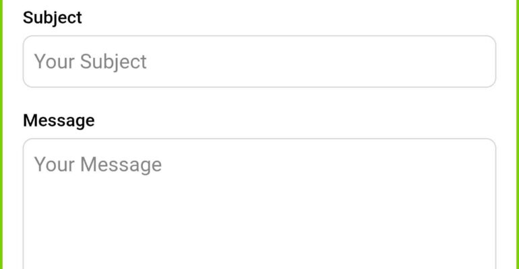Click the bottom part of Message box
The width and height of the screenshot is (519, 269).
[x=259, y=256]
